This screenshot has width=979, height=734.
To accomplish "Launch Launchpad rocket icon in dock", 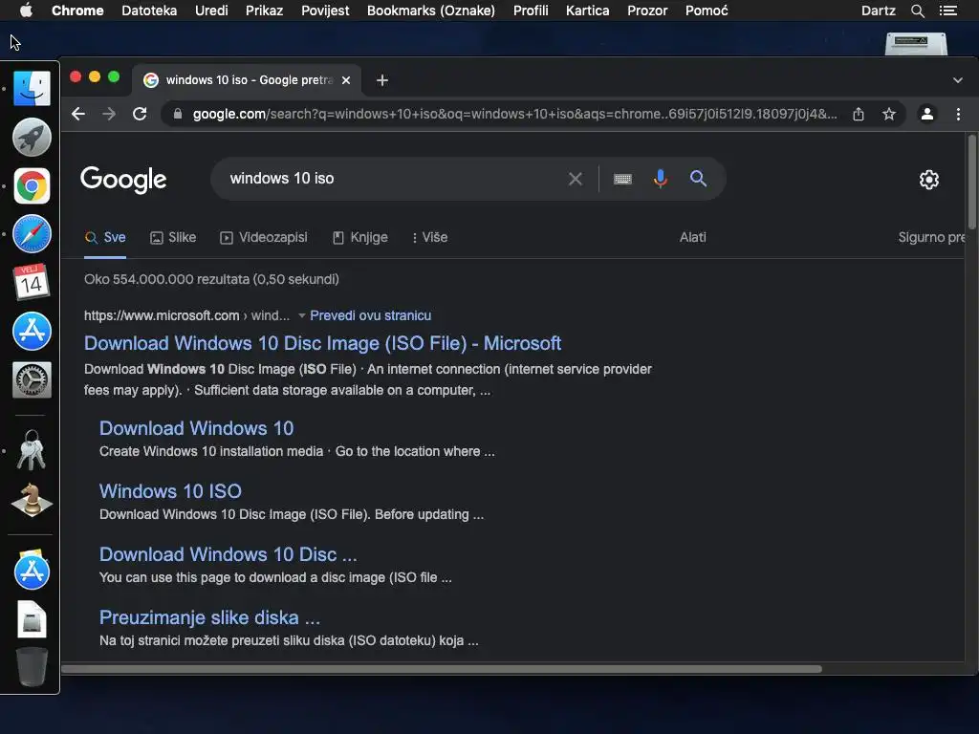I will [x=32, y=137].
